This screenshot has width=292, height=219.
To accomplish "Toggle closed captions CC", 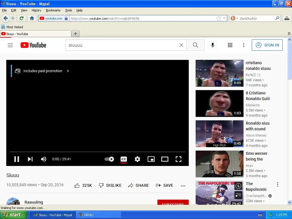I will click(x=124, y=159).
